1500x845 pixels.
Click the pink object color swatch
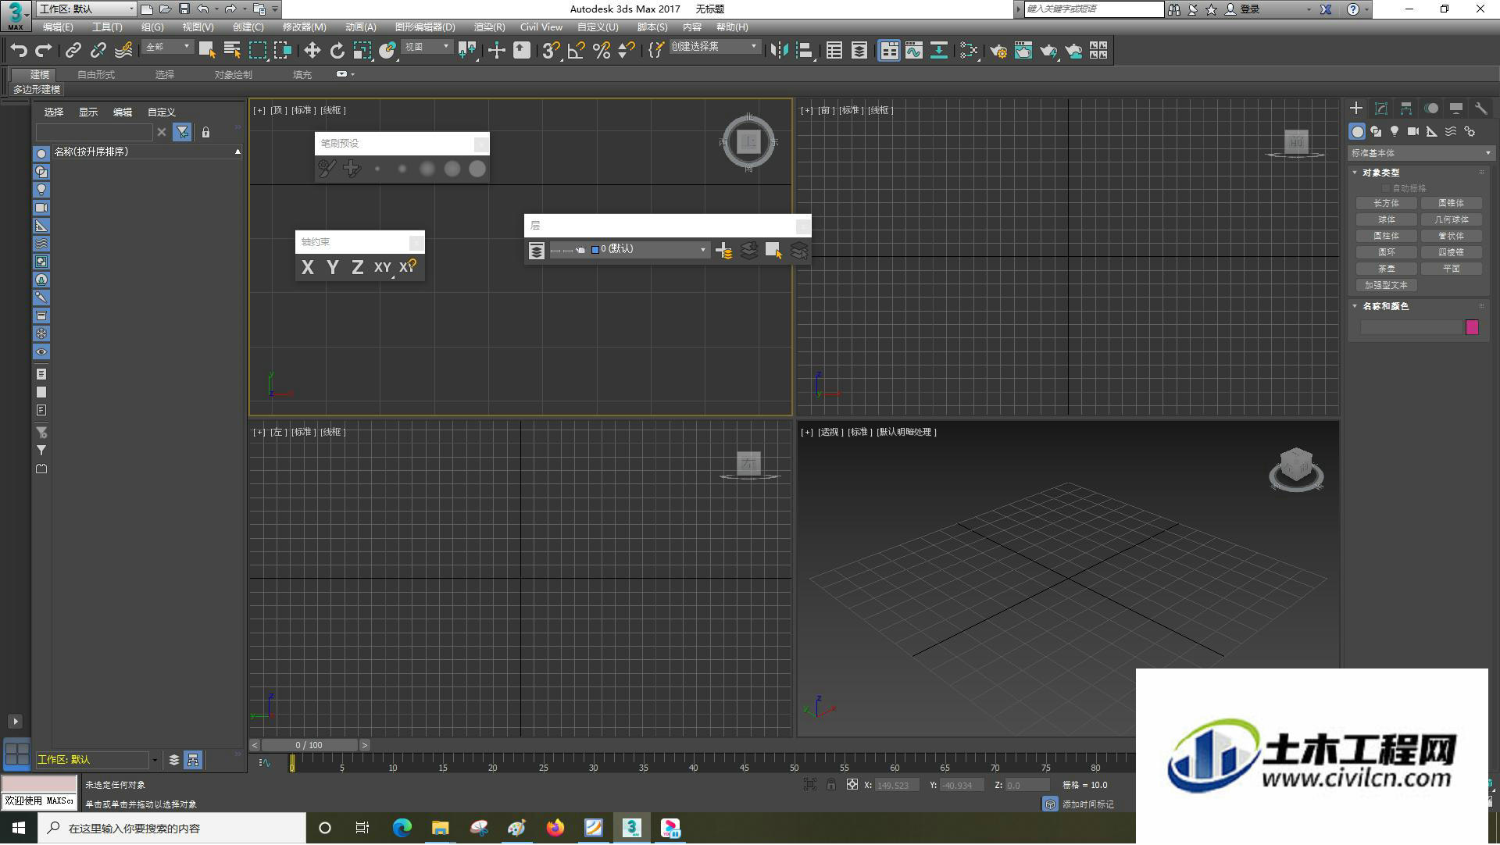point(1472,328)
